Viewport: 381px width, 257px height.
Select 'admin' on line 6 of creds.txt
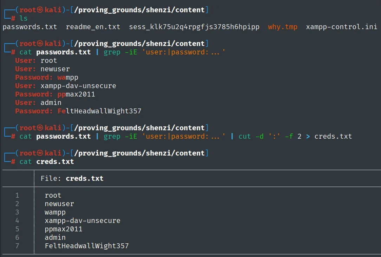55,238
